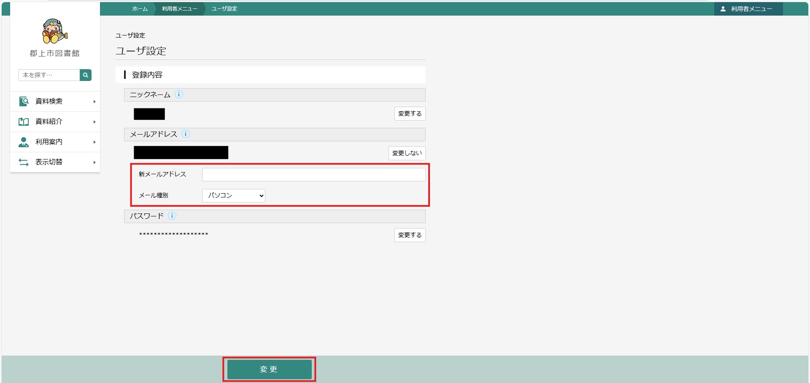Open the 表示切替 menu item

click(x=55, y=162)
